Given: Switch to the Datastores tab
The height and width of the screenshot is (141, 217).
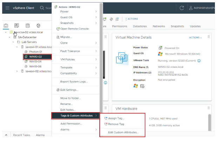Looking at the screenshot, I should pos(140,26).
